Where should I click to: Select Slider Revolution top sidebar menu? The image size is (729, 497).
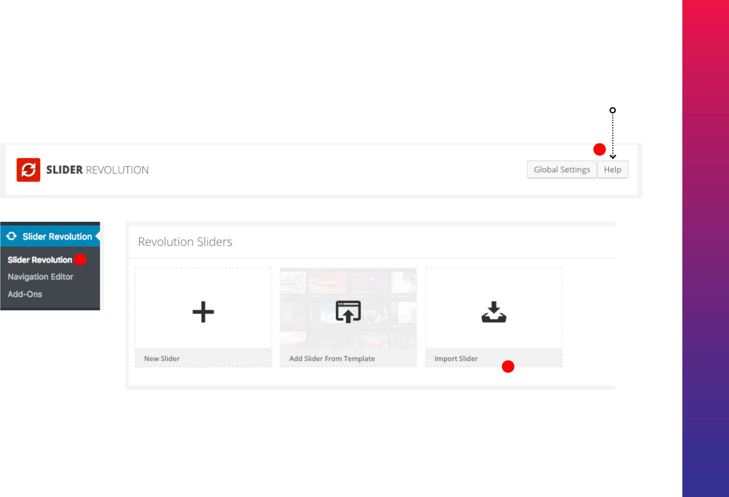pyautogui.click(x=57, y=236)
